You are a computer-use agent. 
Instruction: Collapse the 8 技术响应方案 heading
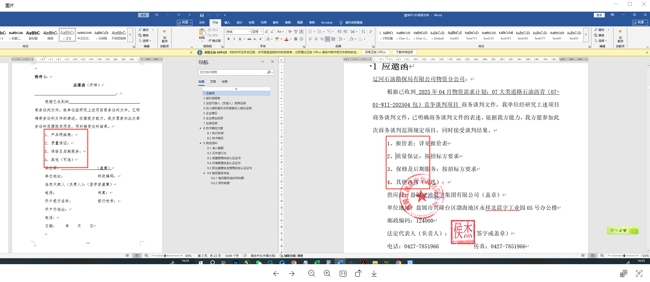[x=201, y=128]
